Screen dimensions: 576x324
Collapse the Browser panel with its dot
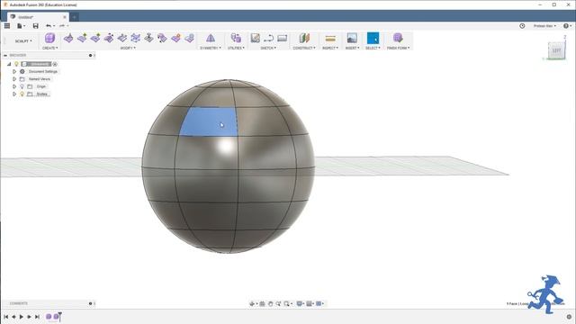90,56
